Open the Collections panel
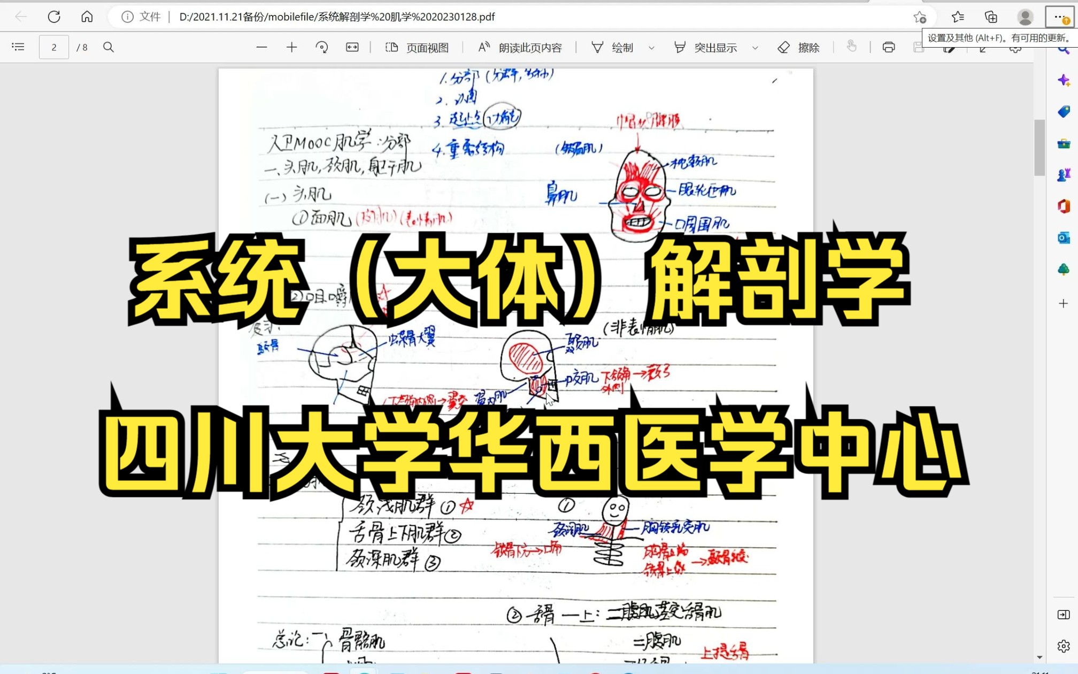1078x674 pixels. [991, 17]
